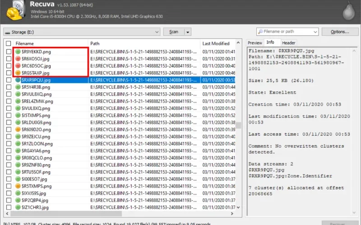Click the green status icon beside $IXVJS9S.jpg
Viewport: 361px width, 225px height.
coord(18,193)
